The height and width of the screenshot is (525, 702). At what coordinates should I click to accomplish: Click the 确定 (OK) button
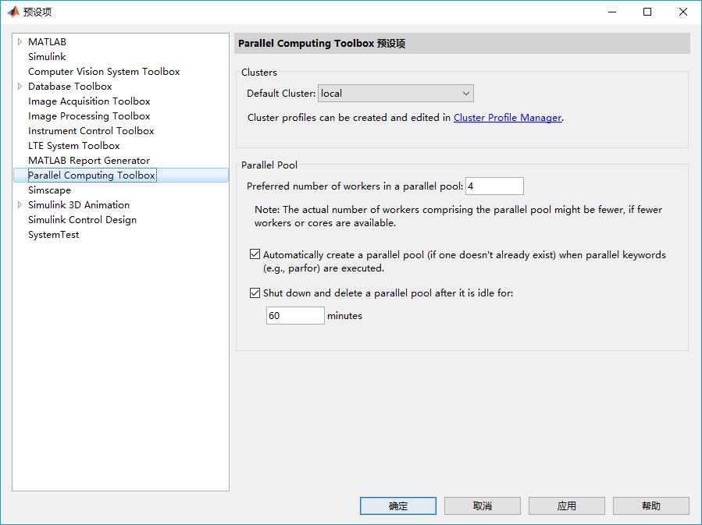(398, 505)
